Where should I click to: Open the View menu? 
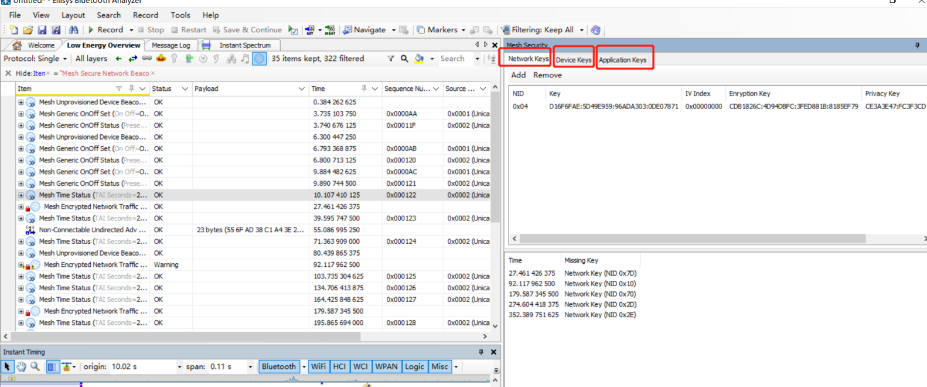(x=41, y=15)
